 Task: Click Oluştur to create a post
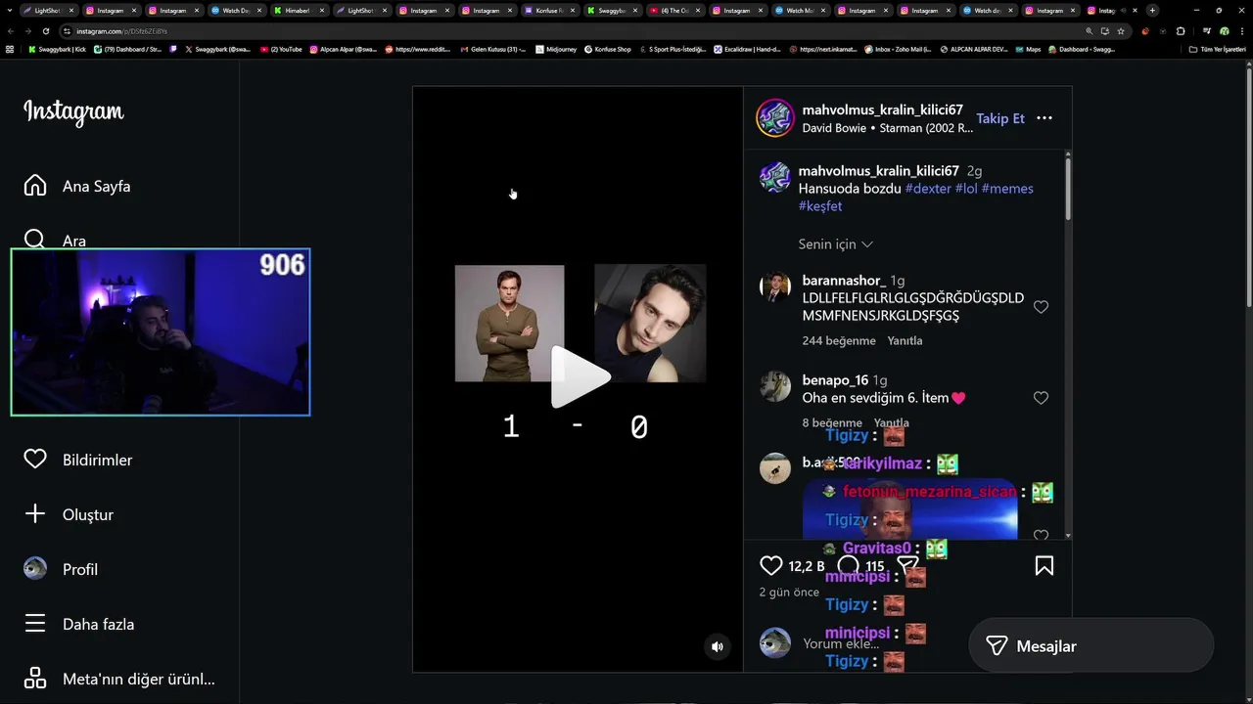pyautogui.click(x=69, y=514)
